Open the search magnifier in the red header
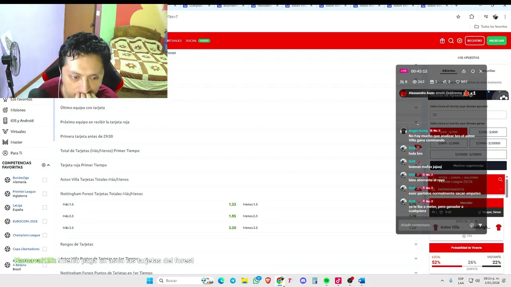Screen dimensions: 511x287 pos(451,41)
